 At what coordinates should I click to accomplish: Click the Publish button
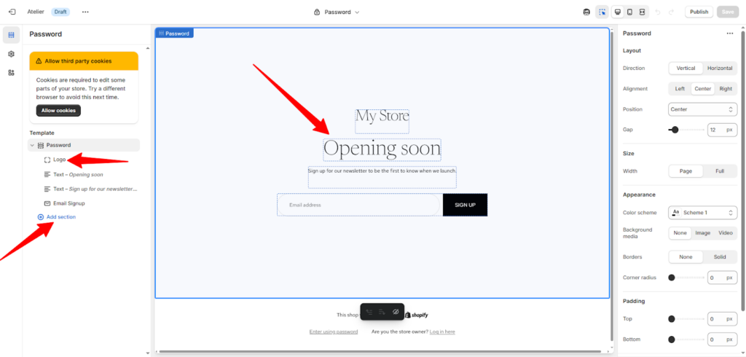(699, 12)
